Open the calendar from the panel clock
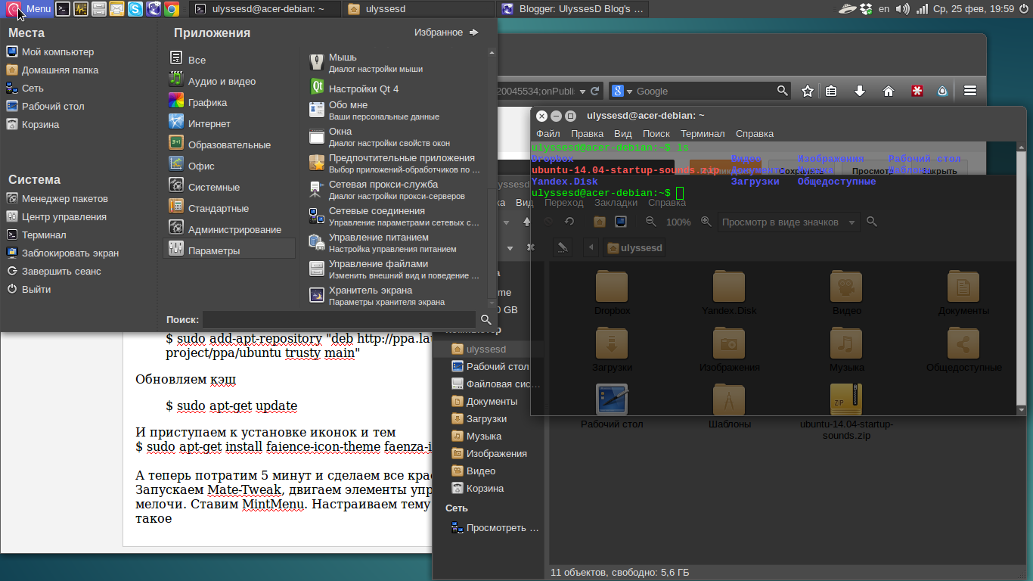 [x=974, y=9]
